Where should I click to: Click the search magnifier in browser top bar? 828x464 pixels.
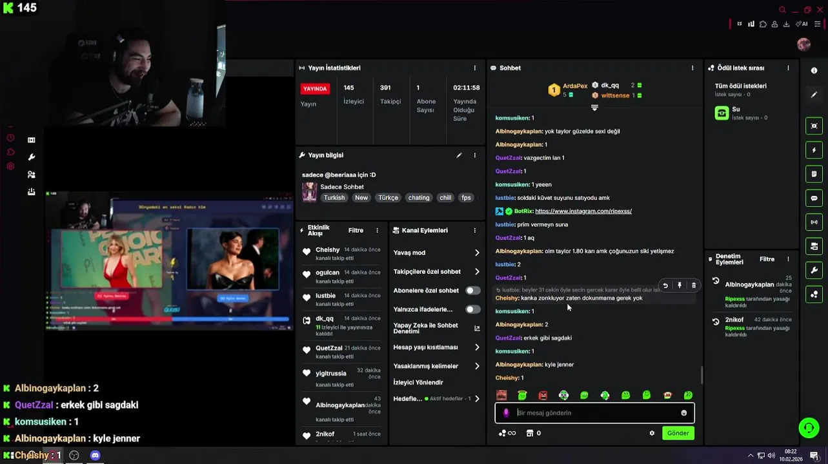[x=782, y=10]
